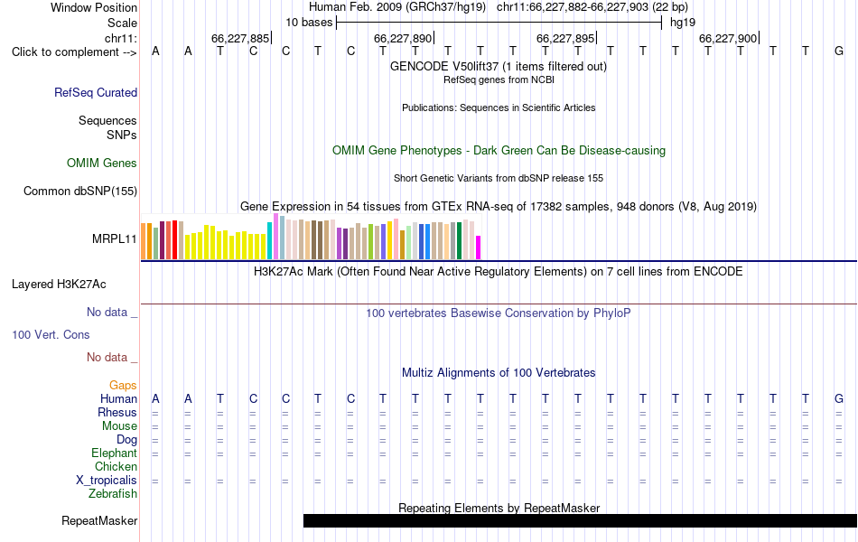Click the chr11: ruler label
858x542 pixels.
[120, 38]
